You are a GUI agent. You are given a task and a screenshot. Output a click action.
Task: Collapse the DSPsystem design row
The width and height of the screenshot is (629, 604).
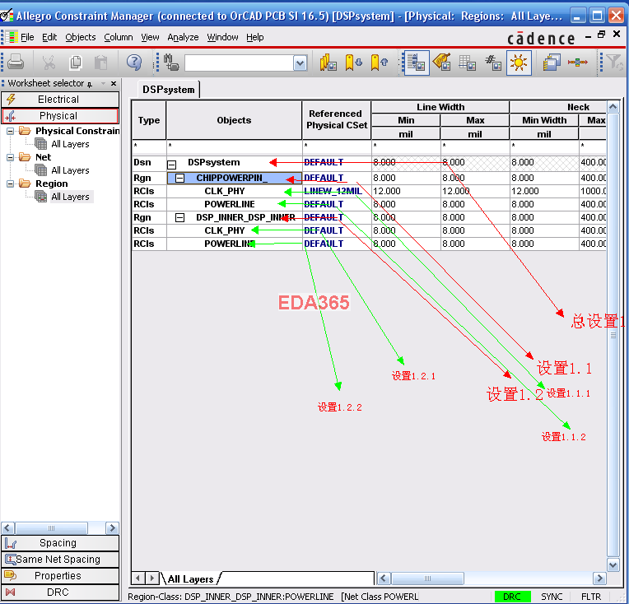click(172, 164)
